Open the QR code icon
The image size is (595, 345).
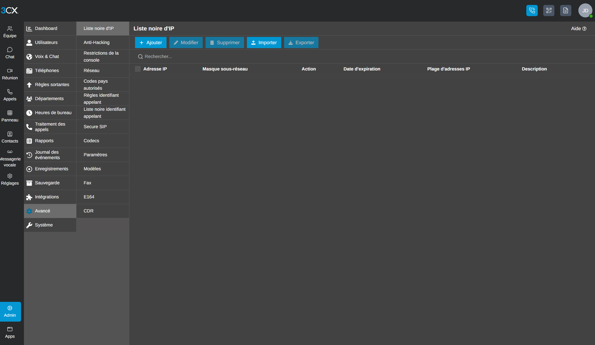click(549, 11)
